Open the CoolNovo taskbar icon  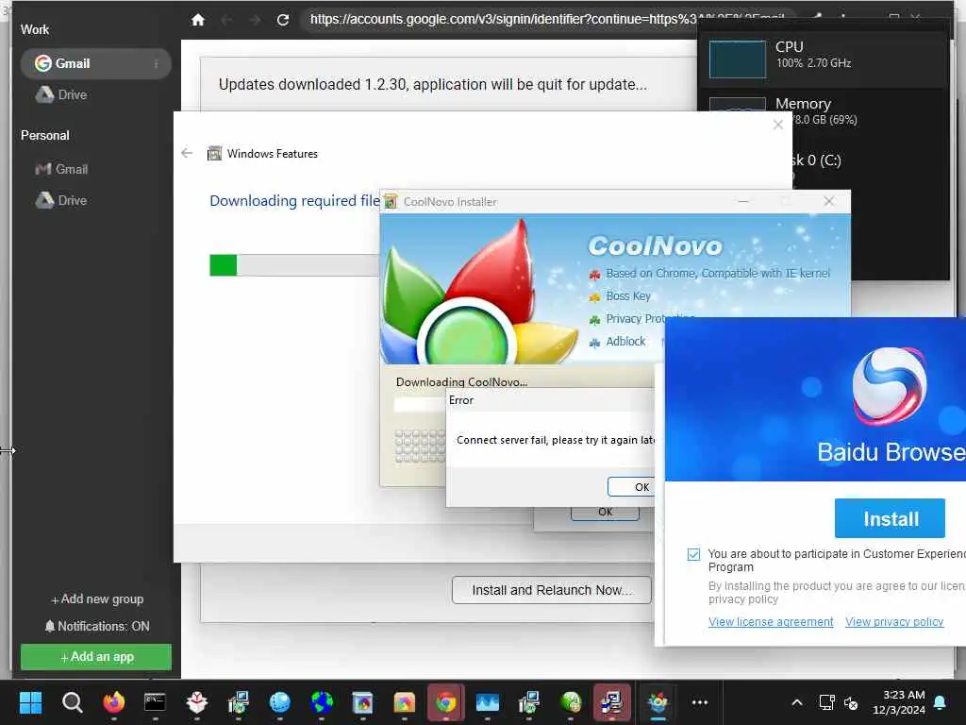click(658, 702)
